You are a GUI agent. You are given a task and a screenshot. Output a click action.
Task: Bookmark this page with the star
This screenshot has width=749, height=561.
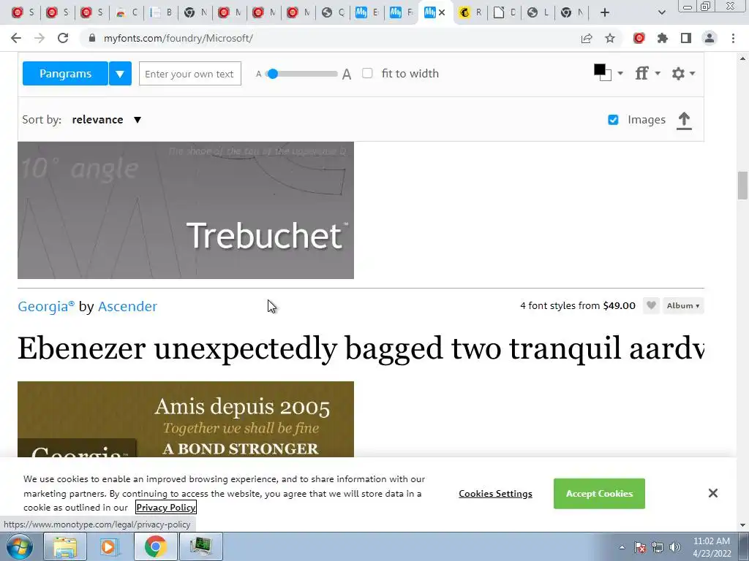point(610,38)
